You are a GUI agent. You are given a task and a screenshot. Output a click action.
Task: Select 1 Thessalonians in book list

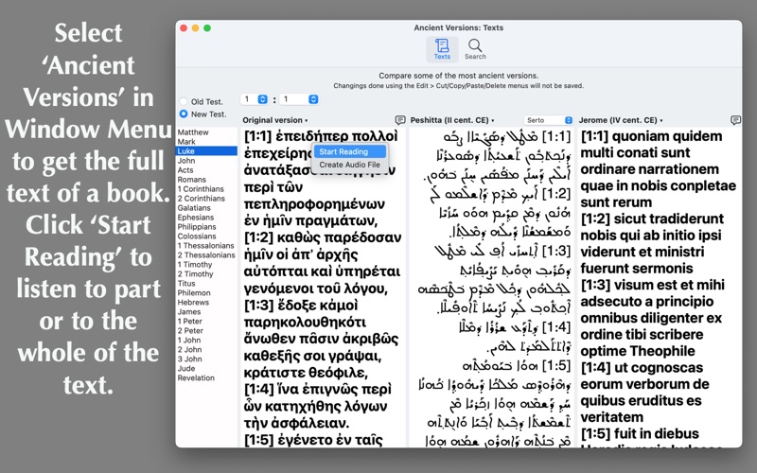pyautogui.click(x=206, y=246)
